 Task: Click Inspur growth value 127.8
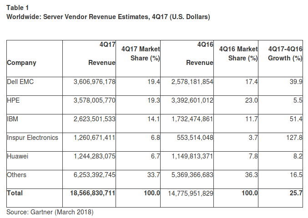[x=294, y=138]
